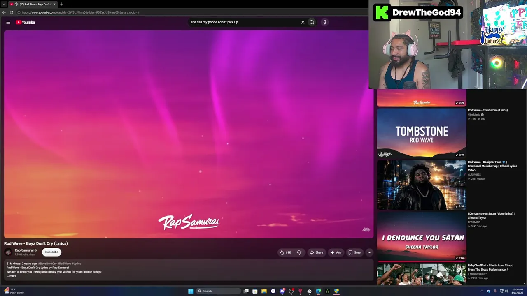This screenshot has height=296, width=527.
Task: Open Steam from the taskbar
Action: coord(309,291)
